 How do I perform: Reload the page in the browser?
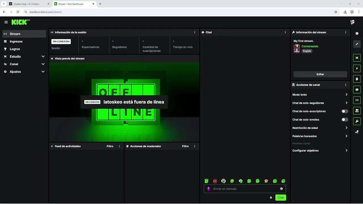(18, 12)
